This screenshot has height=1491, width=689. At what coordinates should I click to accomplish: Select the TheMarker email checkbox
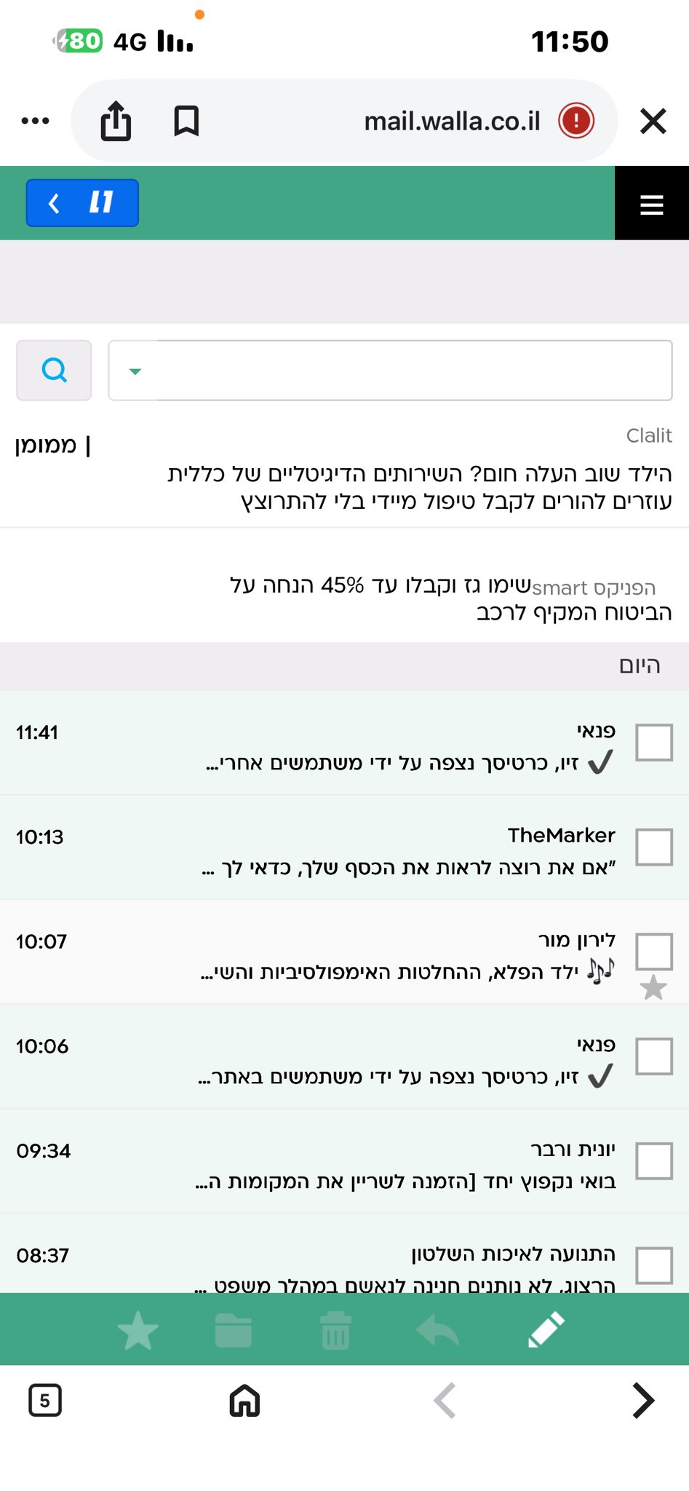(x=653, y=847)
